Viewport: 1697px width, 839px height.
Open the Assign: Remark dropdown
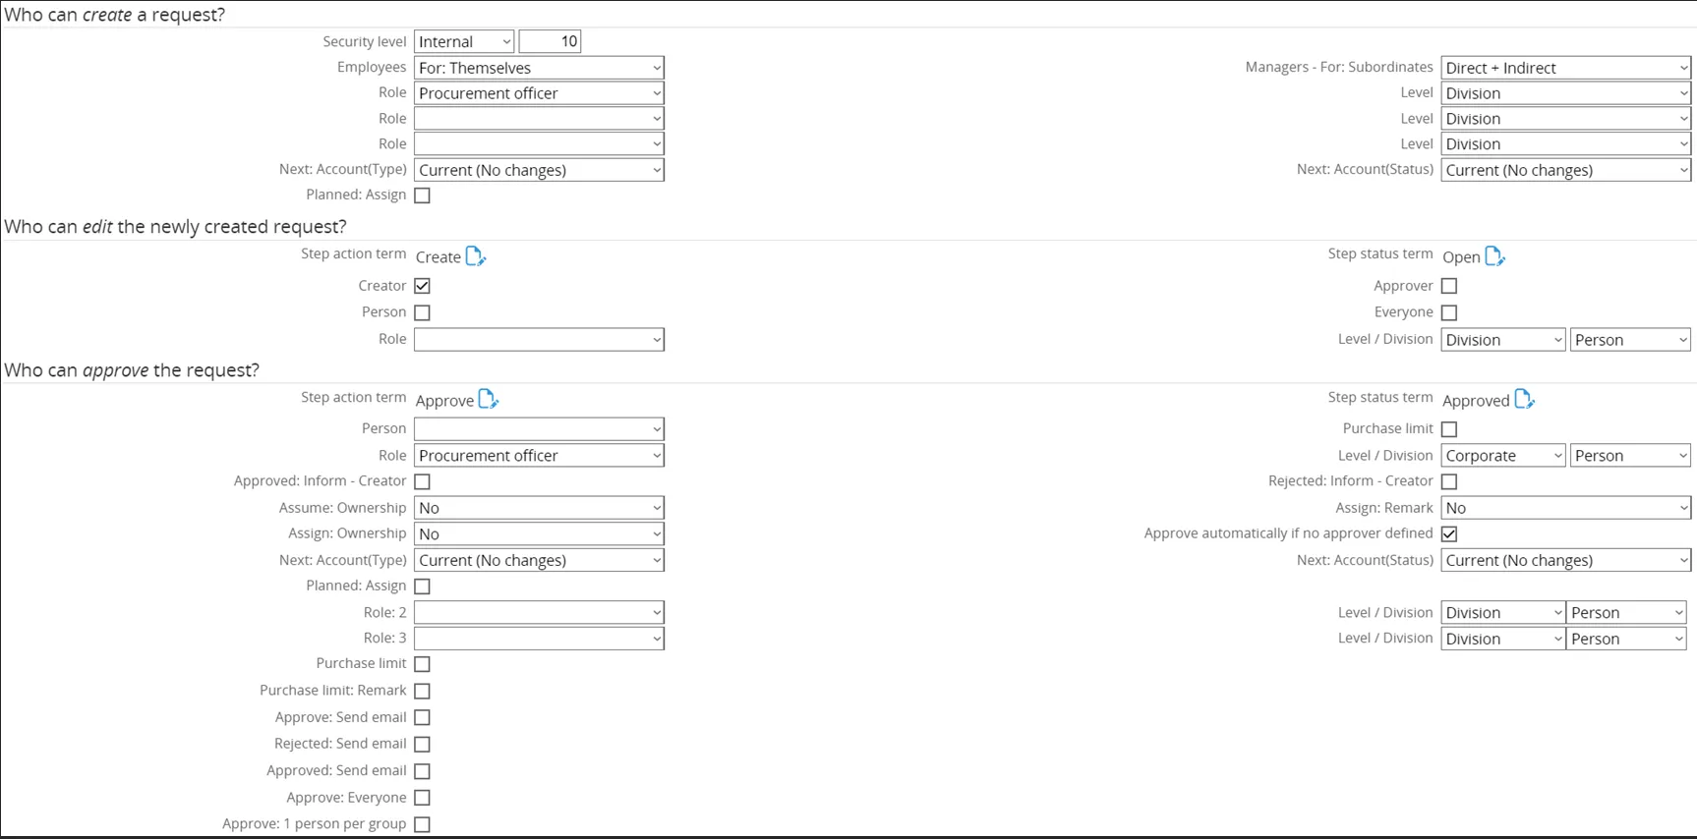1565,508
